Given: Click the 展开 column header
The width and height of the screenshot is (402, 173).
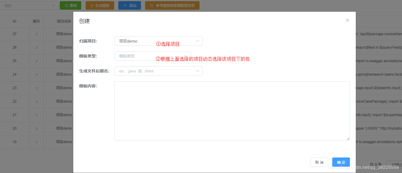Looking at the screenshot, I should click(x=36, y=21).
